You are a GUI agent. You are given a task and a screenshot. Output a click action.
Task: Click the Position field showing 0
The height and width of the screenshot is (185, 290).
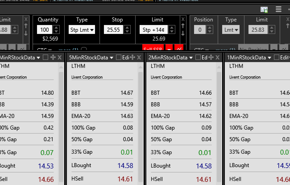tap(200, 29)
